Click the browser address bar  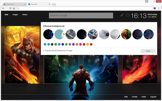[x=84, y=8]
